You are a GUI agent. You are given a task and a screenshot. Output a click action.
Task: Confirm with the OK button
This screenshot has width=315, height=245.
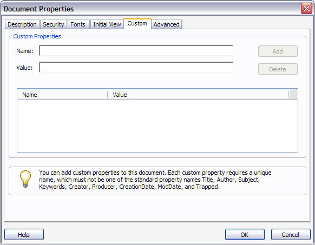point(245,235)
